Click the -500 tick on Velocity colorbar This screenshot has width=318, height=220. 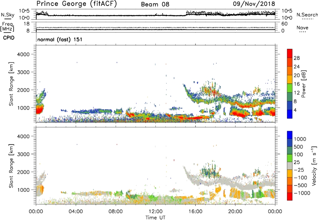pos(301,185)
